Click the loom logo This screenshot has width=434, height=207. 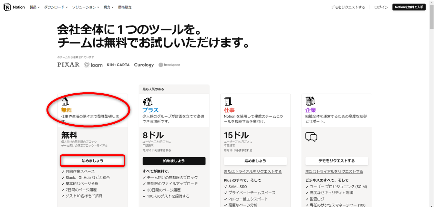(93, 65)
